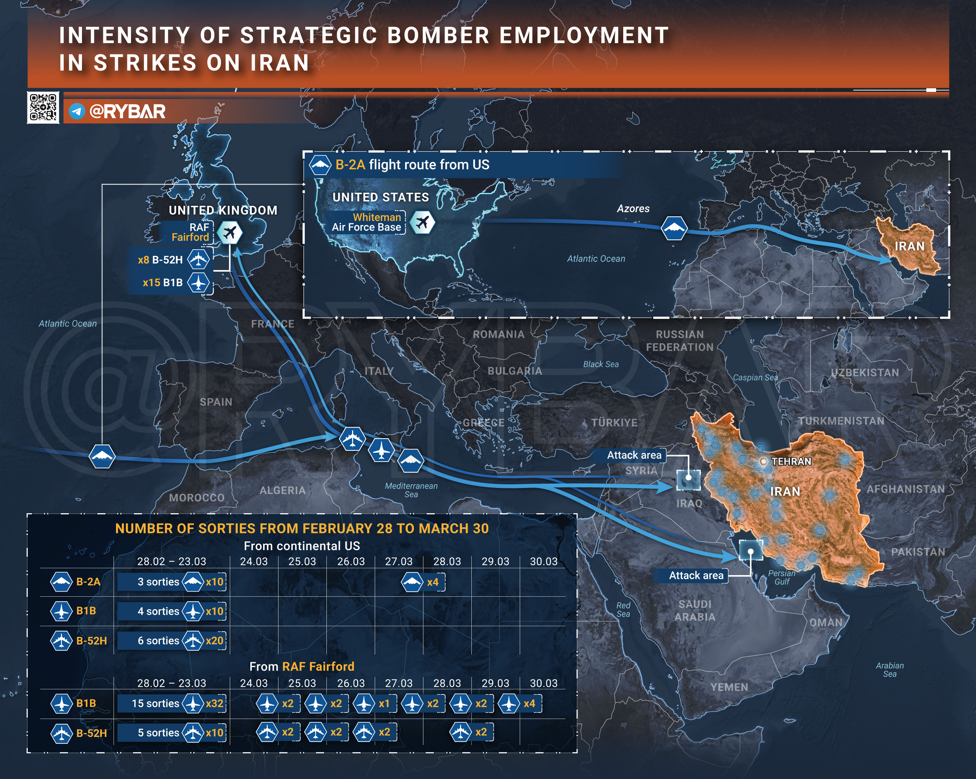The height and width of the screenshot is (779, 976).
Task: Click the B-2A icon in the route header
Action: [x=320, y=165]
